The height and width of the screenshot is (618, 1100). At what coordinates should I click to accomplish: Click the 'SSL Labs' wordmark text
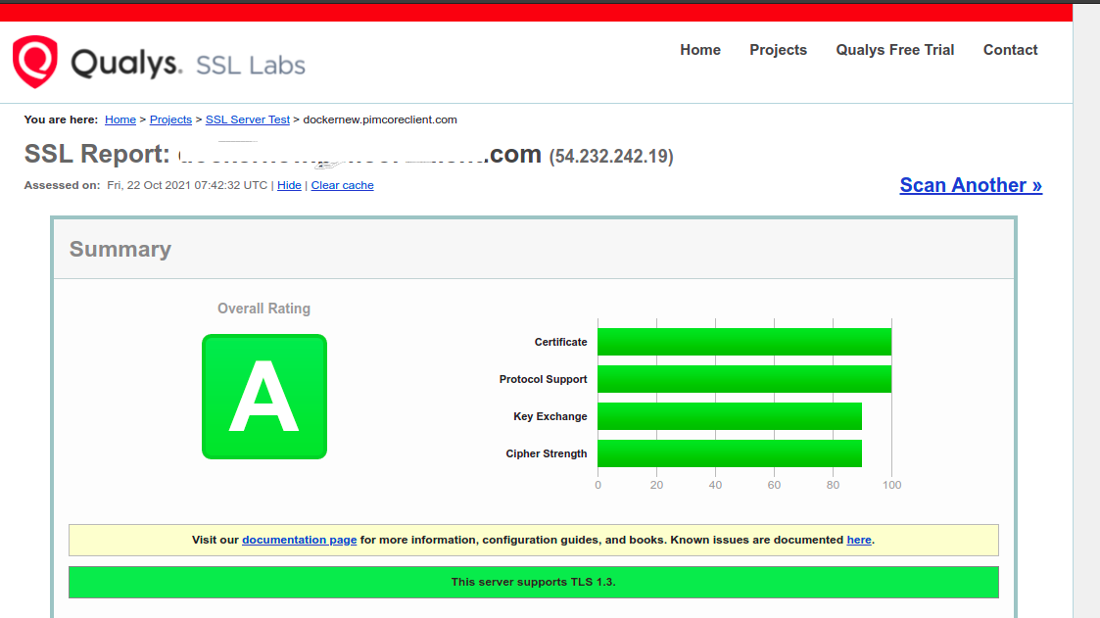coord(251,66)
